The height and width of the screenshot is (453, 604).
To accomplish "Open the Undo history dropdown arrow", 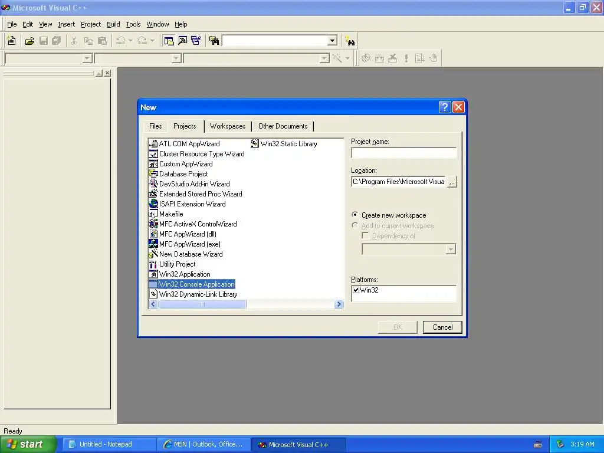I will click(130, 41).
